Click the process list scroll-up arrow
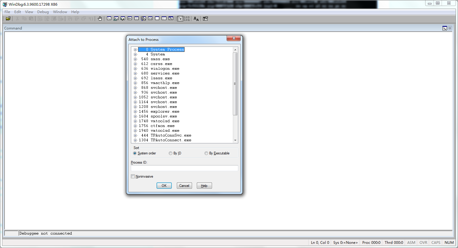 pyautogui.click(x=235, y=50)
